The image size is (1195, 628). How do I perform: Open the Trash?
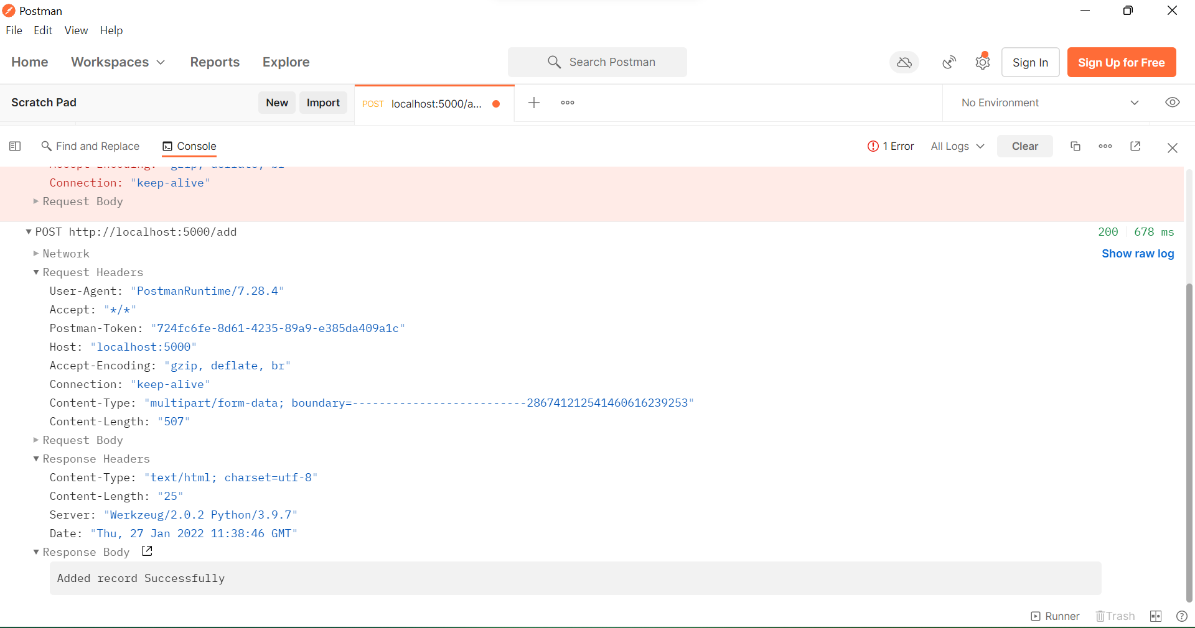(x=1115, y=616)
